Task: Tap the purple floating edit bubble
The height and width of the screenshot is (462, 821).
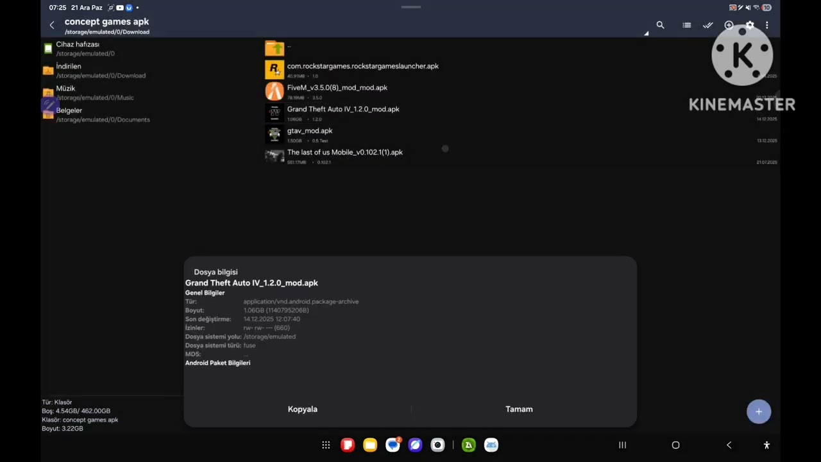Action: click(49, 105)
